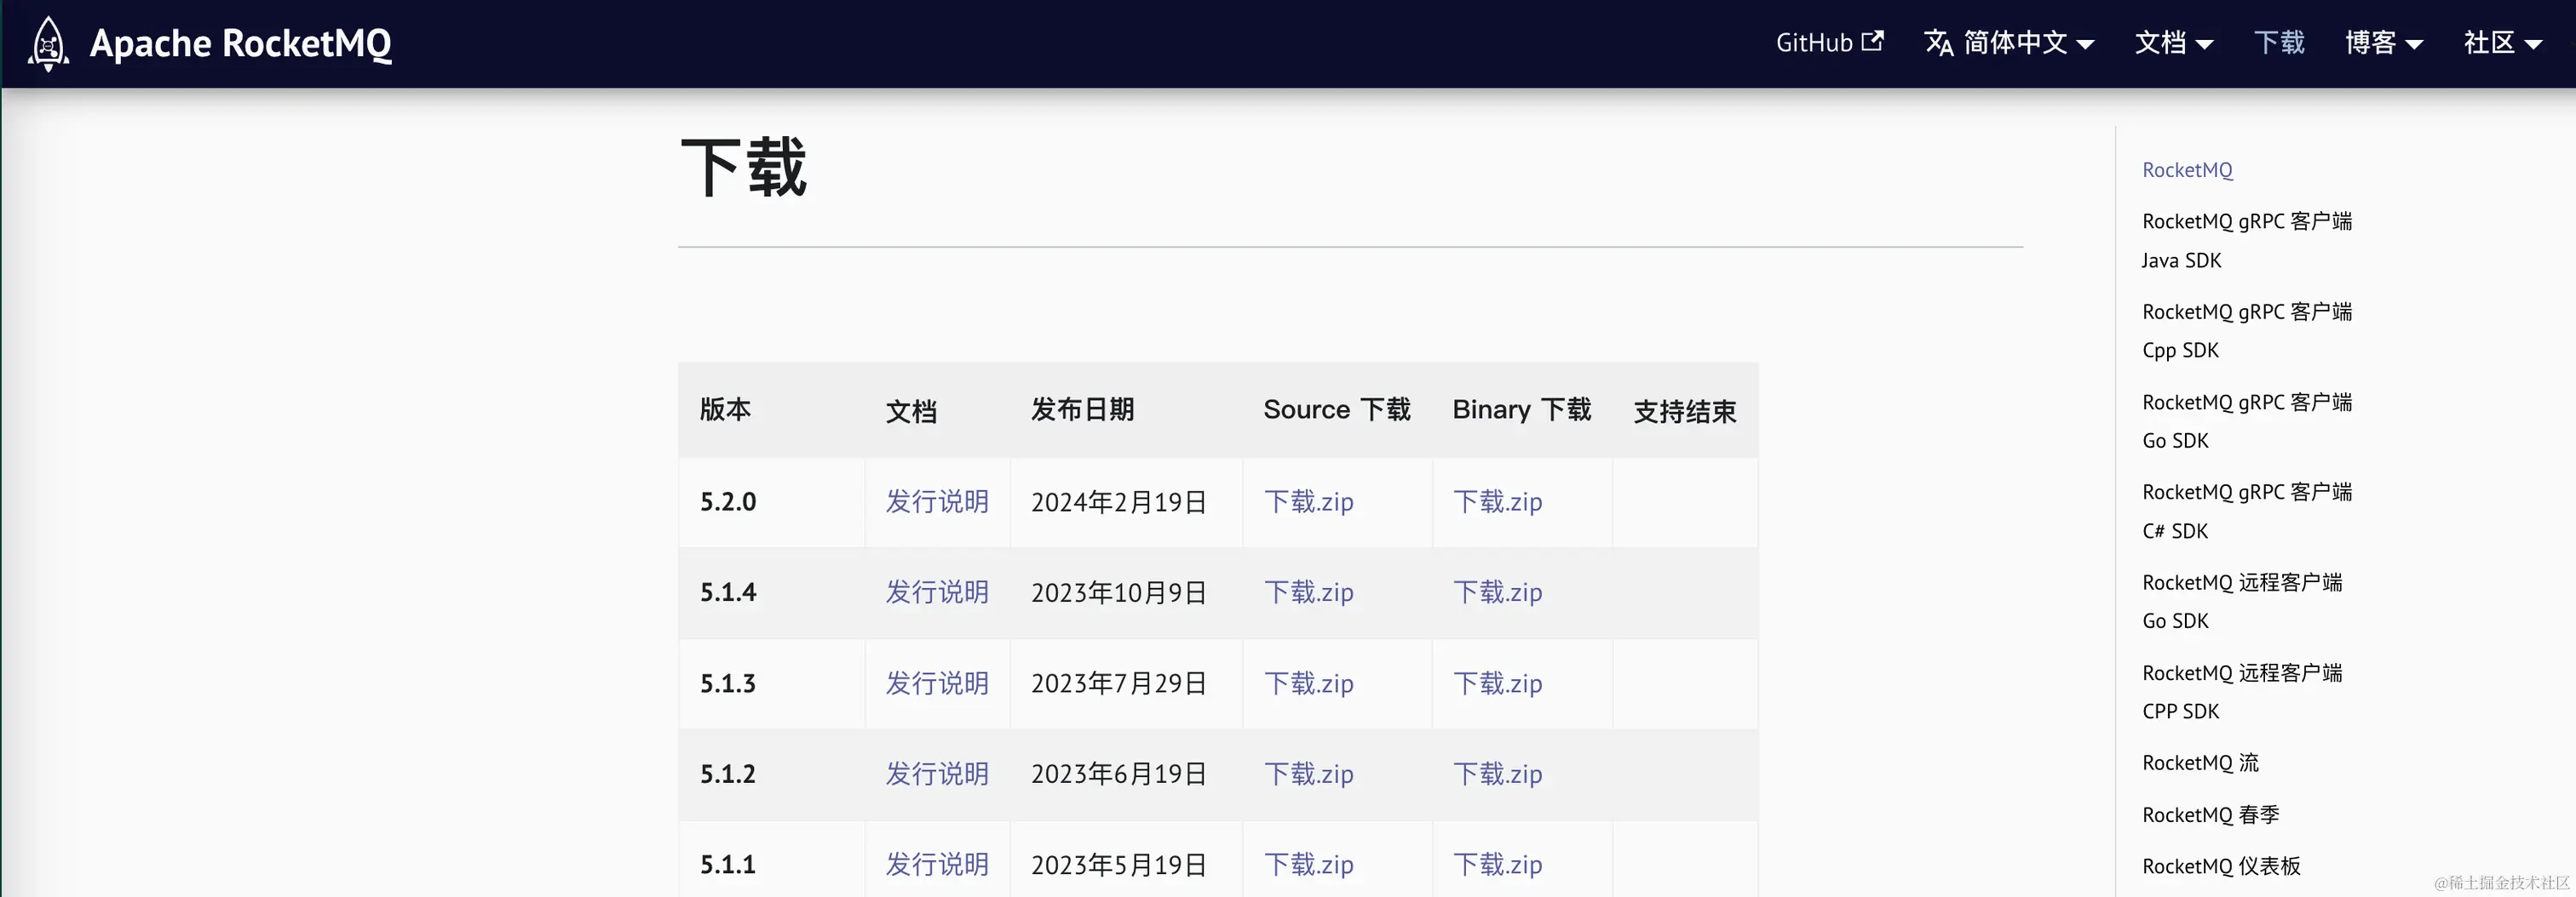Download Source zip for version 5.1.1
Image resolution: width=2576 pixels, height=897 pixels.
[1309, 864]
